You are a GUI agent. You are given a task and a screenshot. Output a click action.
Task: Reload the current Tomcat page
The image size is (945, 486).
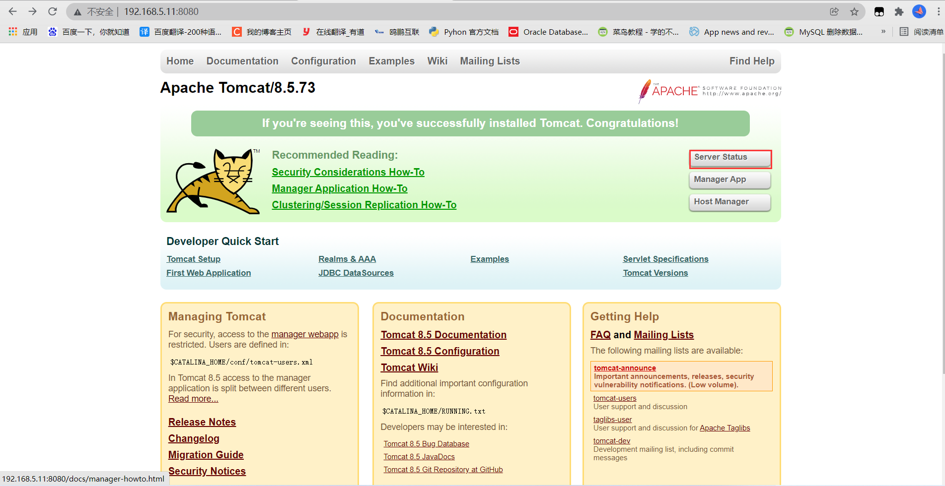point(53,11)
